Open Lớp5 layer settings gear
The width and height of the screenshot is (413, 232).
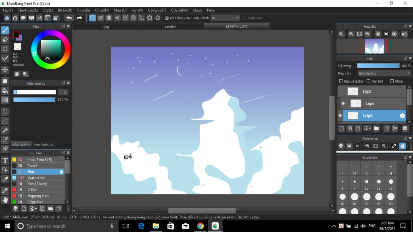pyautogui.click(x=402, y=116)
